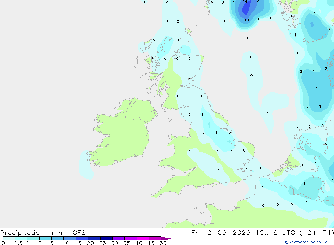Image resolution: width=334 pixels, height=245 pixels.
Task: Select the 40–45 mm magenta legend swatch
Action: [x=143, y=238]
